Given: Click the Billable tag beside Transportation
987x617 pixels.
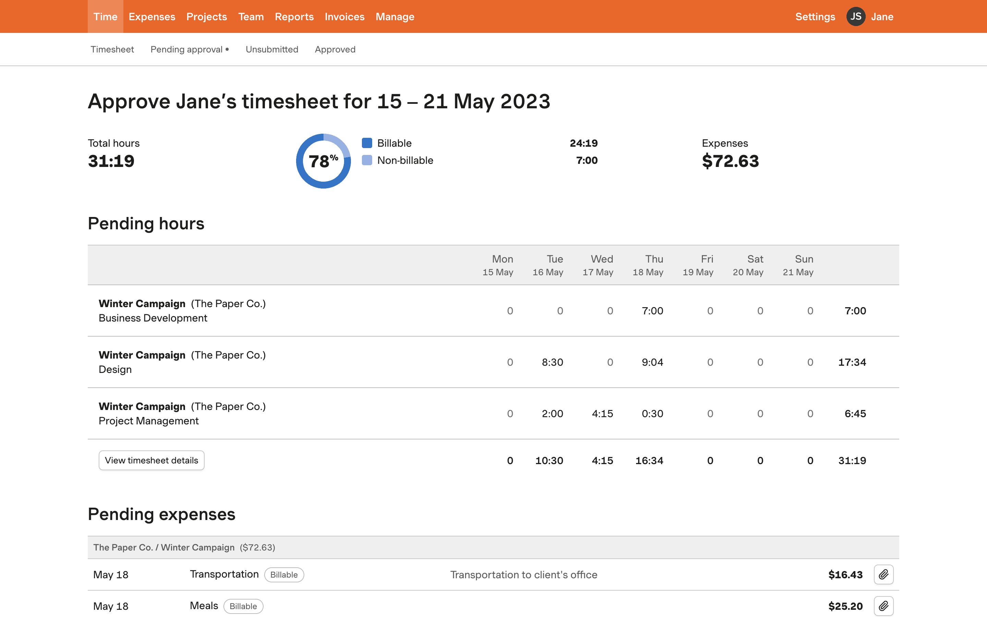Looking at the screenshot, I should coord(284,574).
